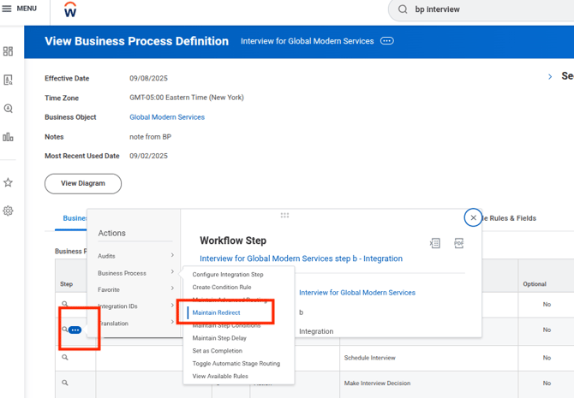Click the Favorite submenu arrow
The image size is (574, 398).
point(172,288)
